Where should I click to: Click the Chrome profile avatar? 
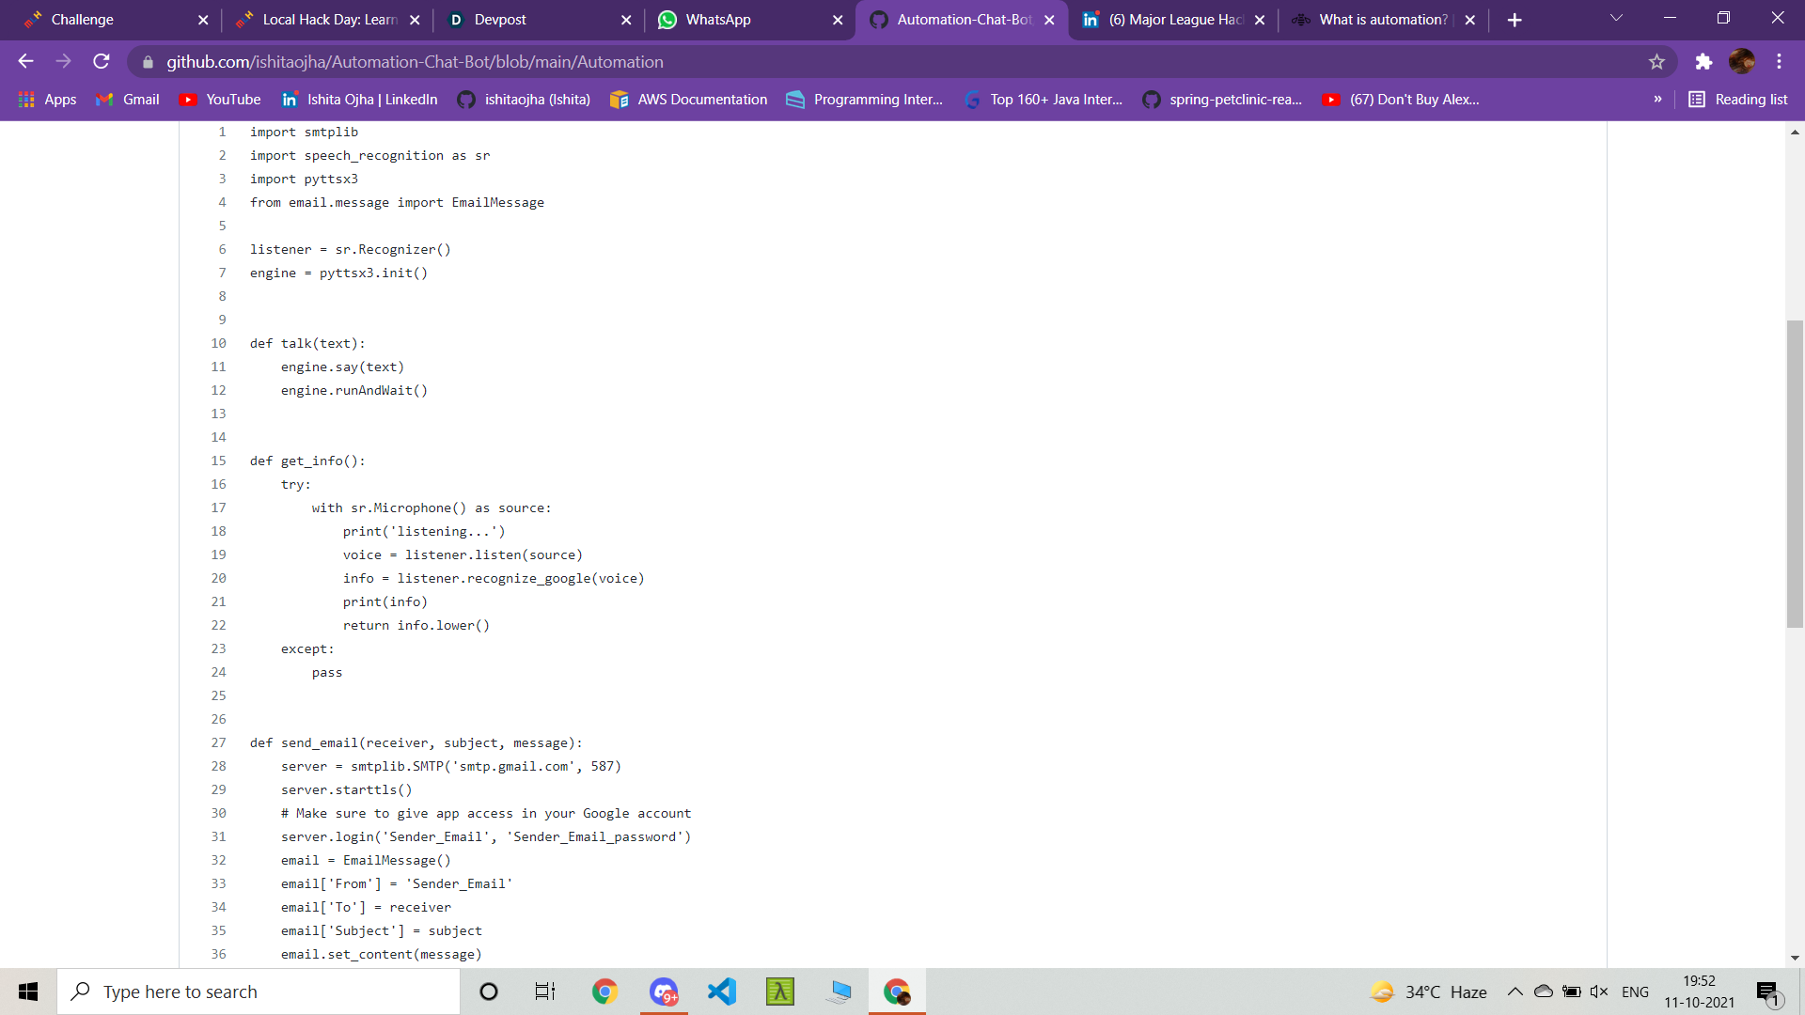pyautogui.click(x=1741, y=62)
